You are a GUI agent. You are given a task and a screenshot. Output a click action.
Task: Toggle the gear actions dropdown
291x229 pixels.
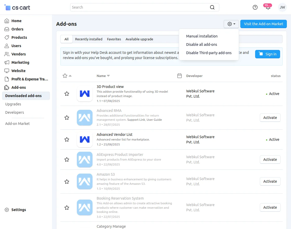pos(231,24)
